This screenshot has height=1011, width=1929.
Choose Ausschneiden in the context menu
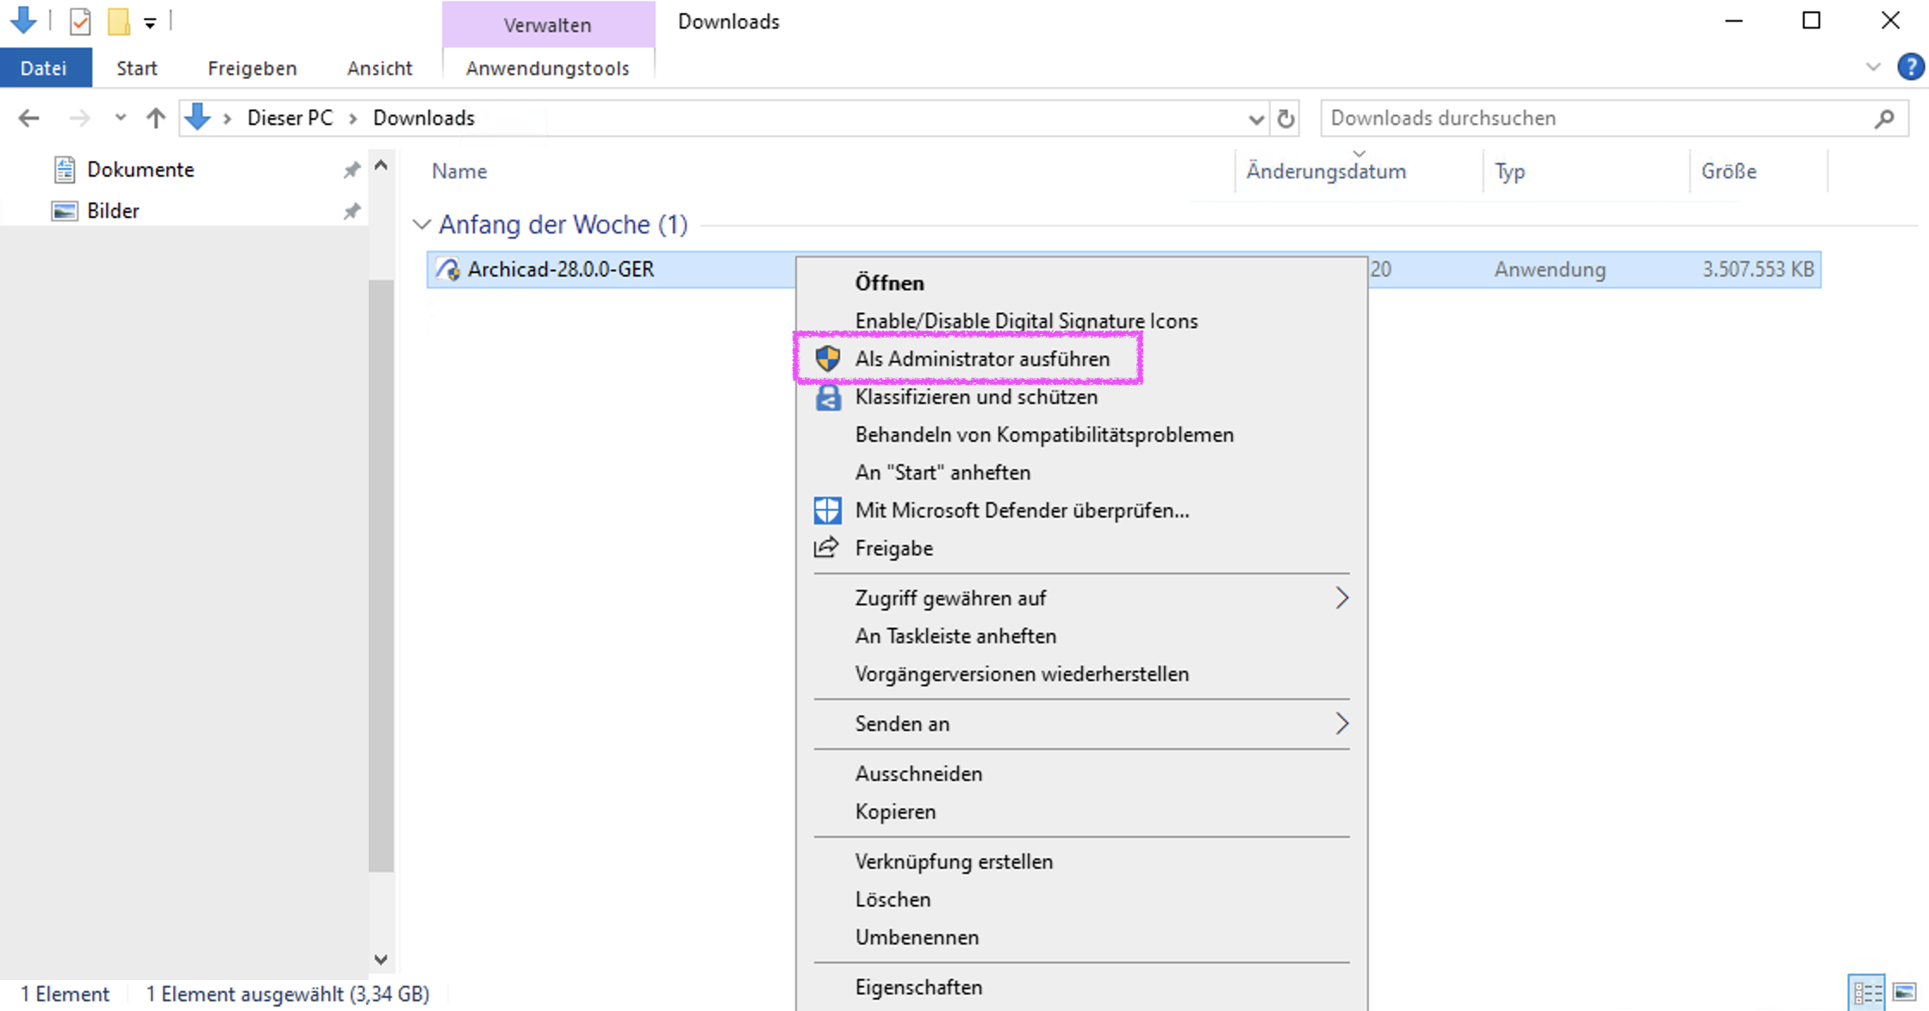(x=1081, y=773)
